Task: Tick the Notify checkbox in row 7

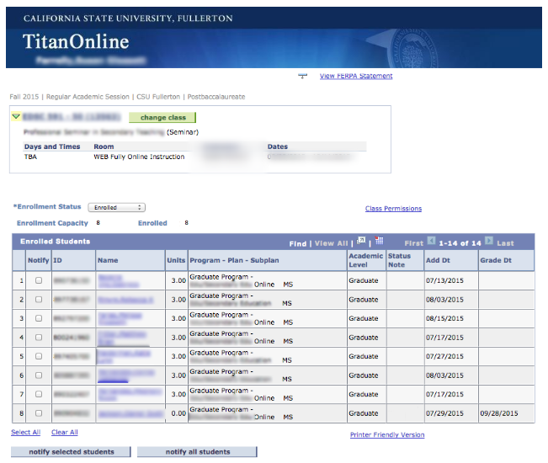Action: 39,394
